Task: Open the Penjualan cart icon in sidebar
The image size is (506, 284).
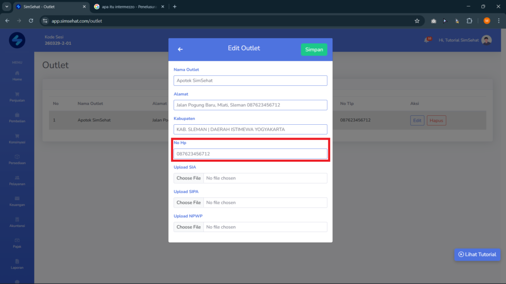Action: click(x=17, y=94)
